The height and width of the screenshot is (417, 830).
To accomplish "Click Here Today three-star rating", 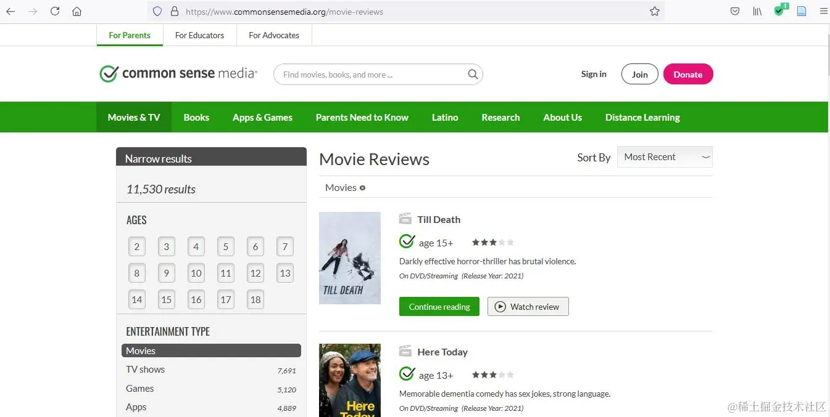I will [x=493, y=374].
